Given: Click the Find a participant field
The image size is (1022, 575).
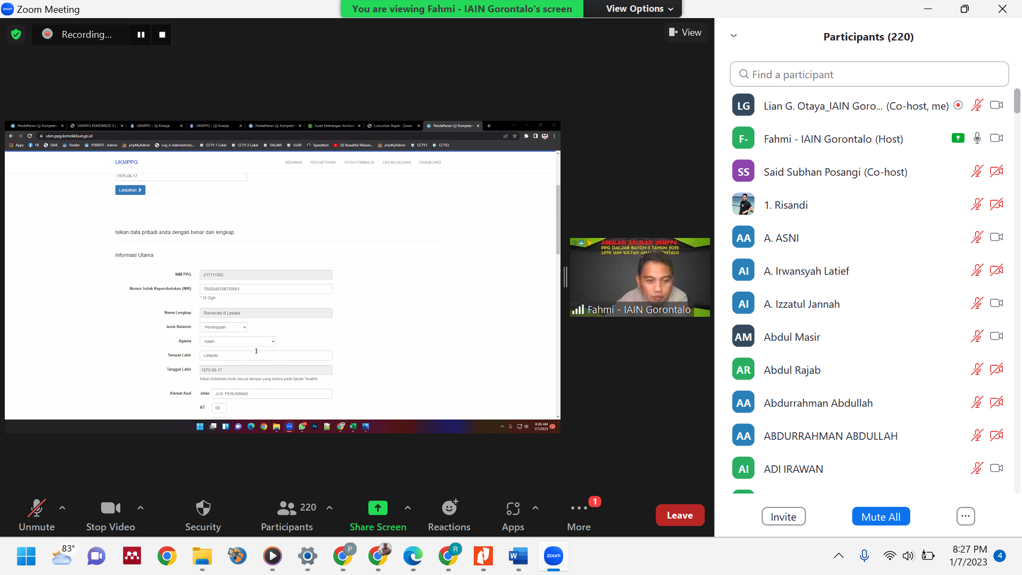Looking at the screenshot, I should click(x=869, y=75).
